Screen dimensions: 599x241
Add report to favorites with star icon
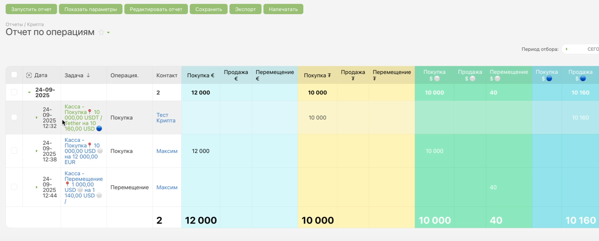101,32
